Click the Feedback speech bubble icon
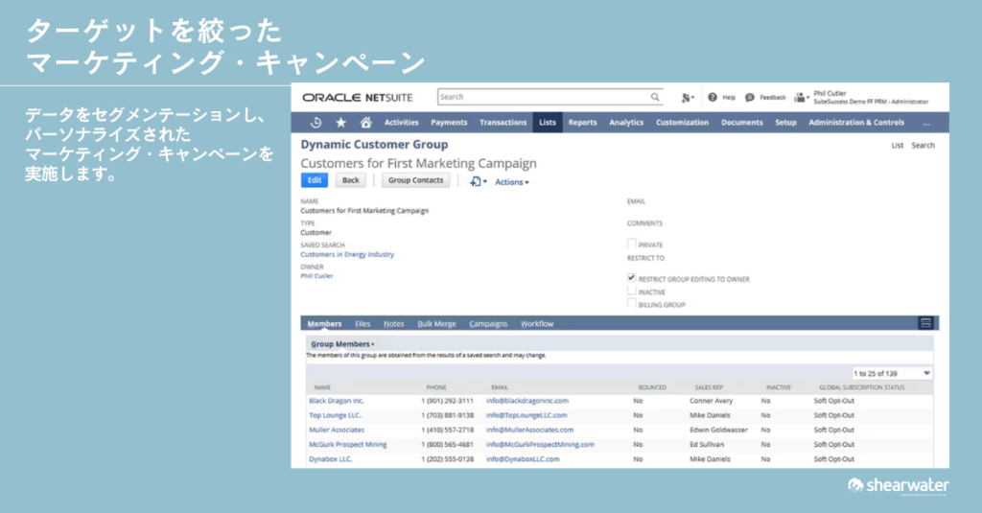The height and width of the screenshot is (513, 982). pos(750,97)
